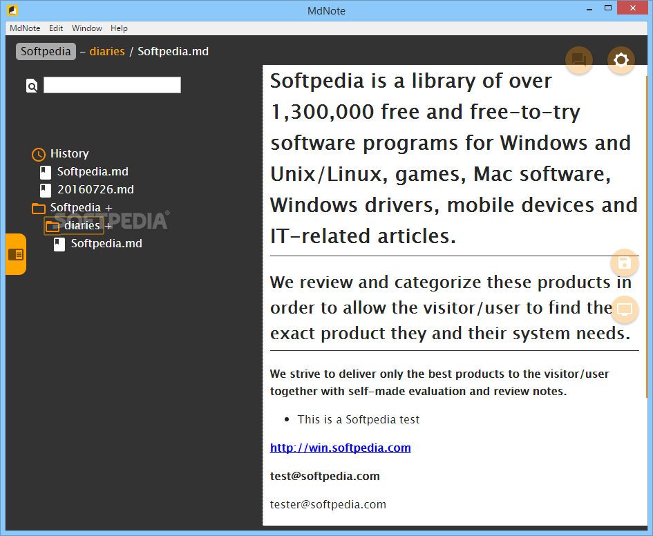Click the orange scrollbar of the preview pane
The image size is (653, 536).
click(x=646, y=236)
